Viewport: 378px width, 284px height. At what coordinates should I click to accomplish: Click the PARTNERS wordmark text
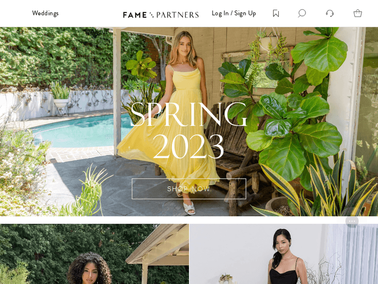click(177, 15)
